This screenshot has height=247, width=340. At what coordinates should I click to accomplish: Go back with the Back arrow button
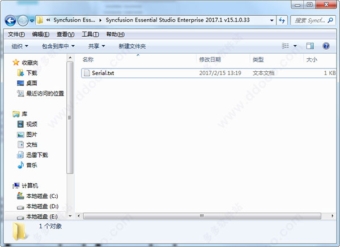10,21
